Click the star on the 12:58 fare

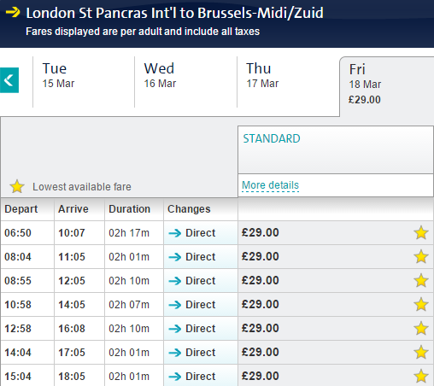tap(421, 329)
